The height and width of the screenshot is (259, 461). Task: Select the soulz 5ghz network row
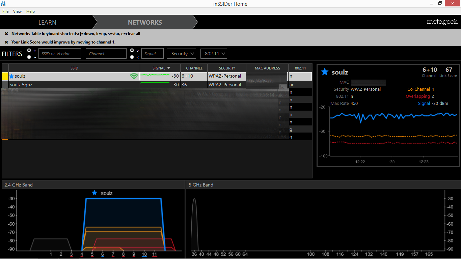point(157,85)
